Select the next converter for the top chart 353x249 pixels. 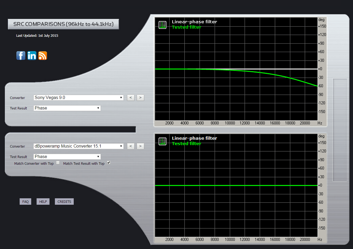pos(140,97)
